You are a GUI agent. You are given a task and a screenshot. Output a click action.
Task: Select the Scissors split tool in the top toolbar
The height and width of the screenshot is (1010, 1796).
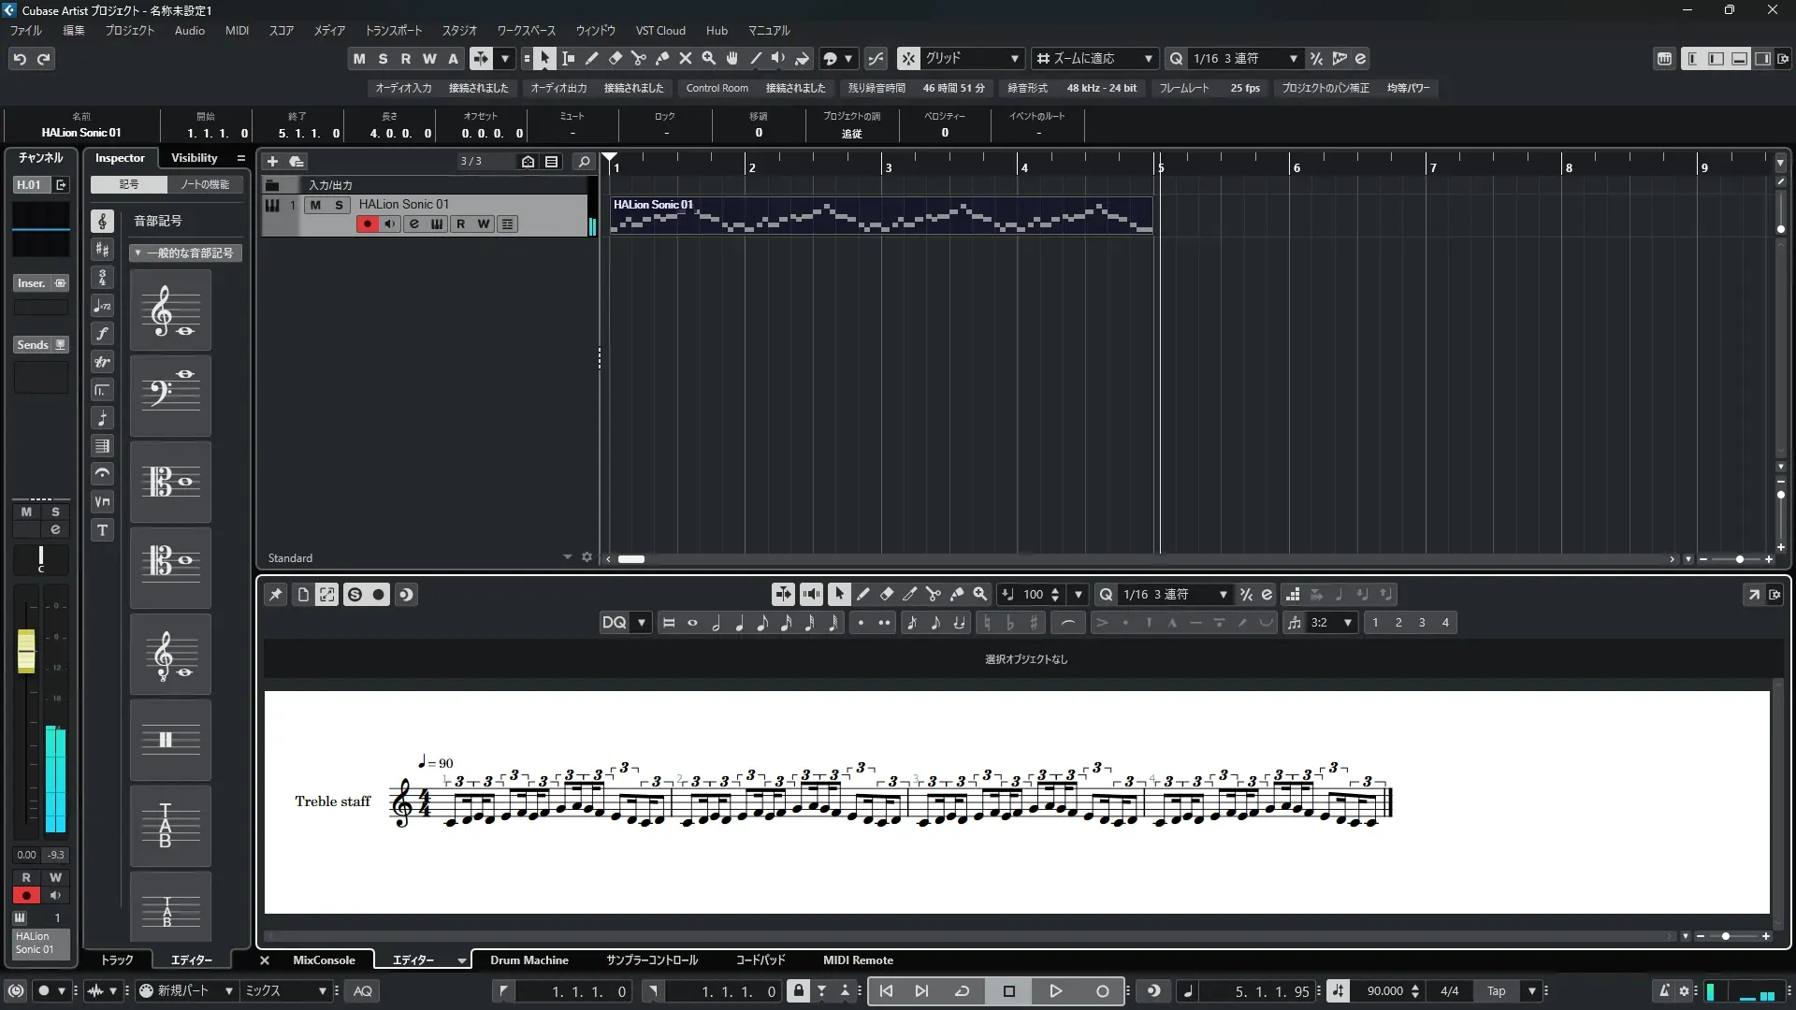638,58
